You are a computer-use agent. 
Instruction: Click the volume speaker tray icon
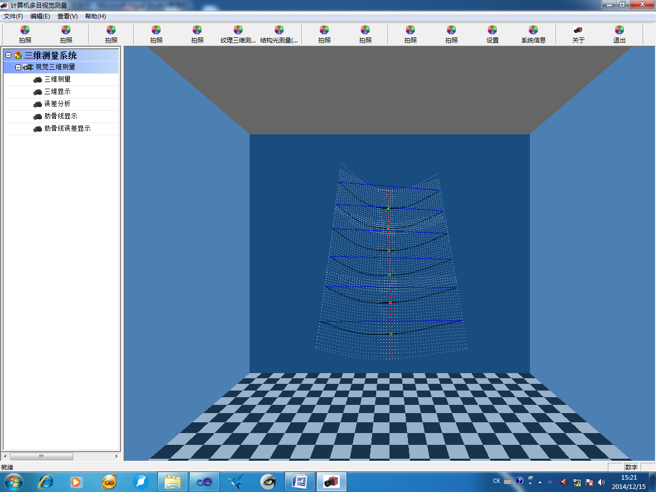601,482
